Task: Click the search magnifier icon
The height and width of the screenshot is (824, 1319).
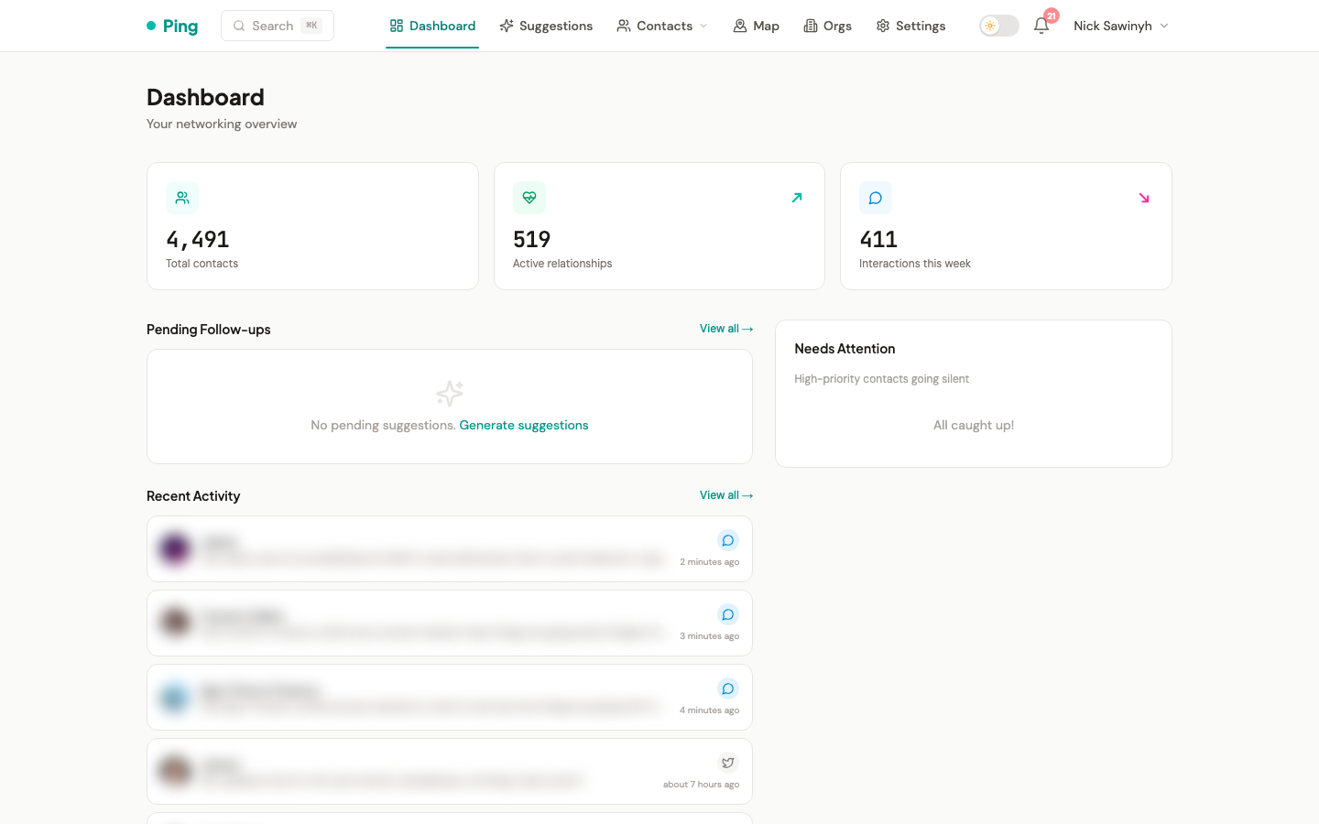Action: pos(239,26)
